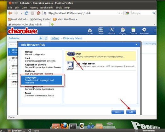Open the search engine selector dropdown
This screenshot has width=165, height=132.
[130, 13]
